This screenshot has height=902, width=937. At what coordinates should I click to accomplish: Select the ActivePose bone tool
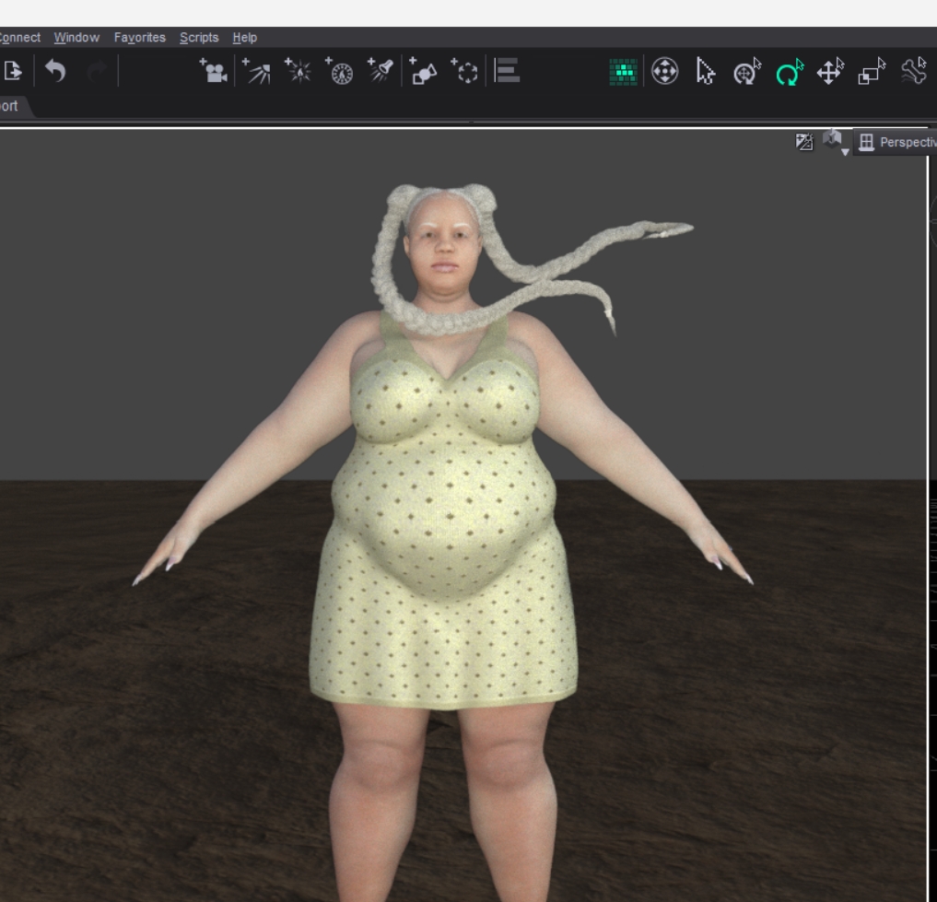(913, 72)
